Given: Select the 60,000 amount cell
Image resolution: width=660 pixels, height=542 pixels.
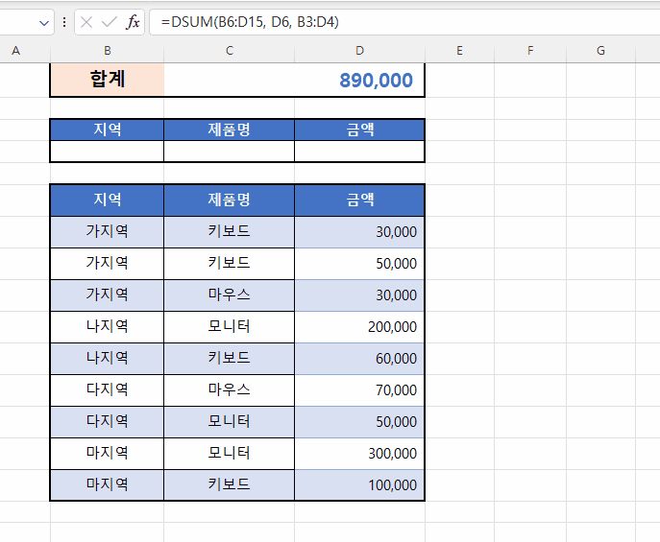Looking at the screenshot, I should 359,359.
